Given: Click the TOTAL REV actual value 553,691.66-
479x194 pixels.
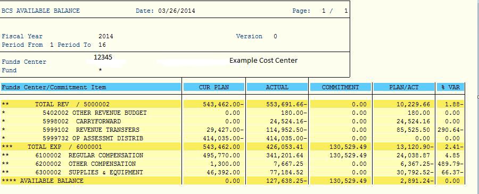Looking at the screenshot, I should [286, 104].
